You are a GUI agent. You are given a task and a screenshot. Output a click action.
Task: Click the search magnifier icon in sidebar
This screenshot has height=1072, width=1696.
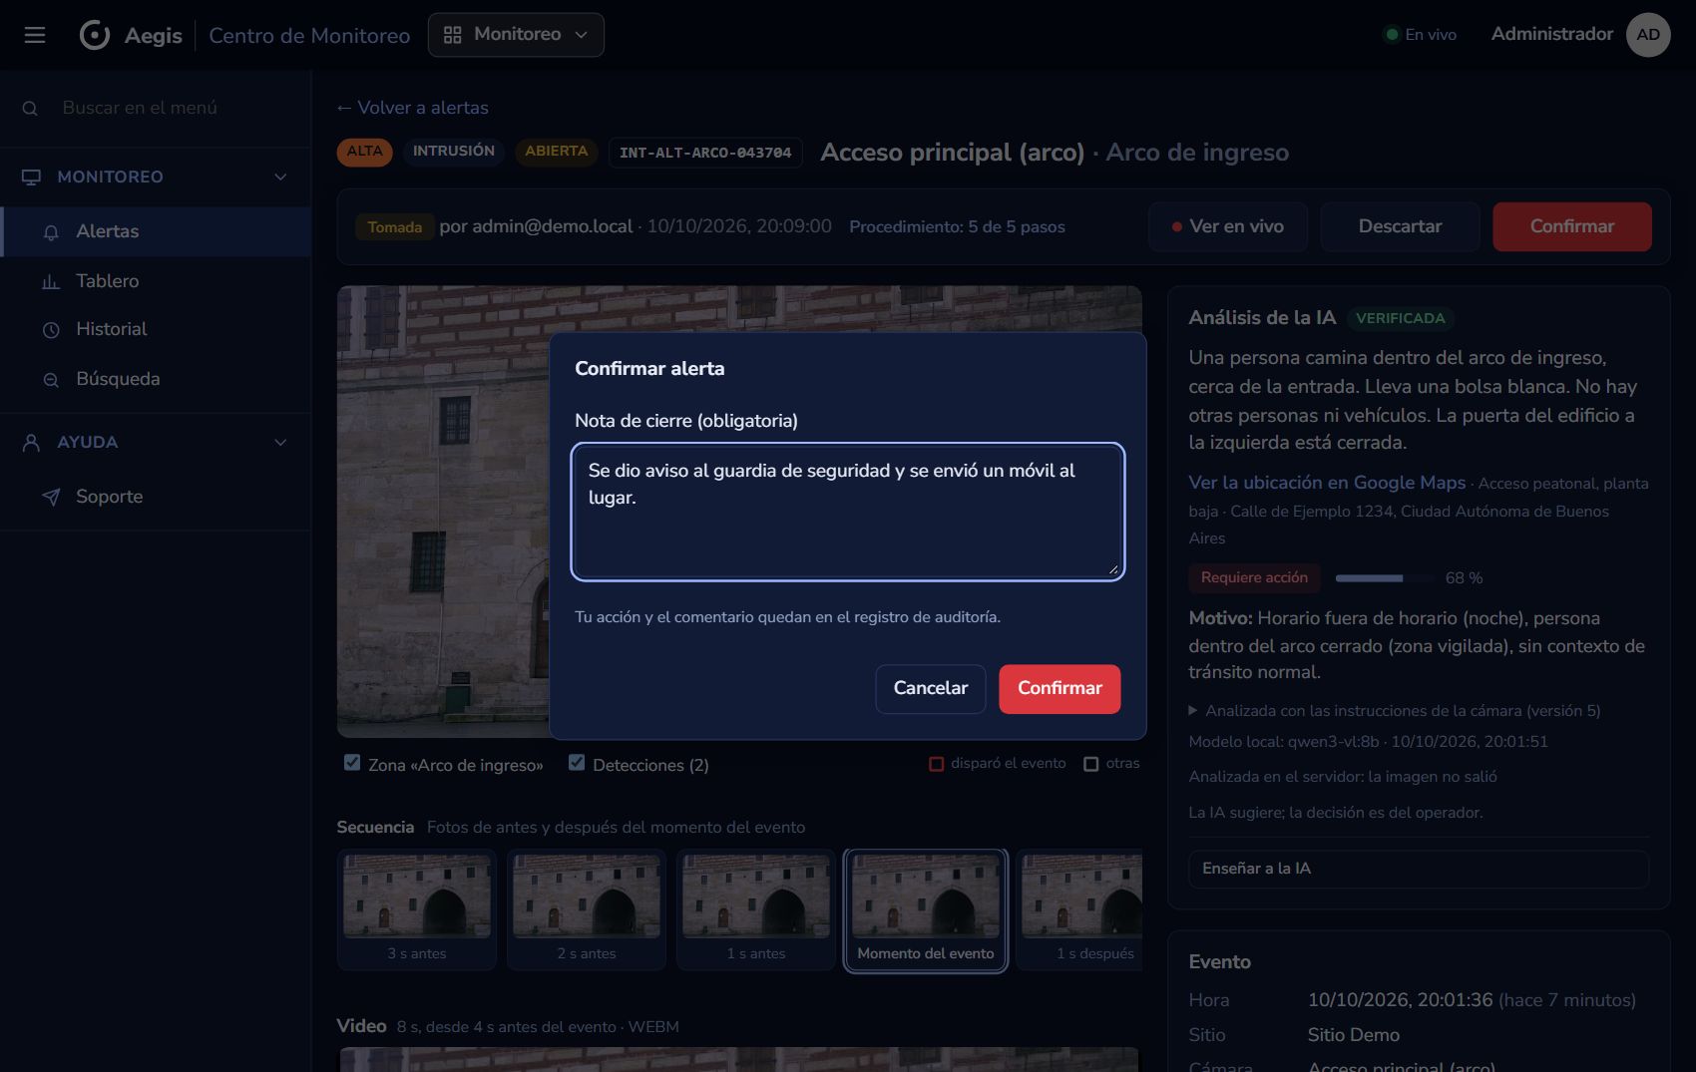coord(30,108)
